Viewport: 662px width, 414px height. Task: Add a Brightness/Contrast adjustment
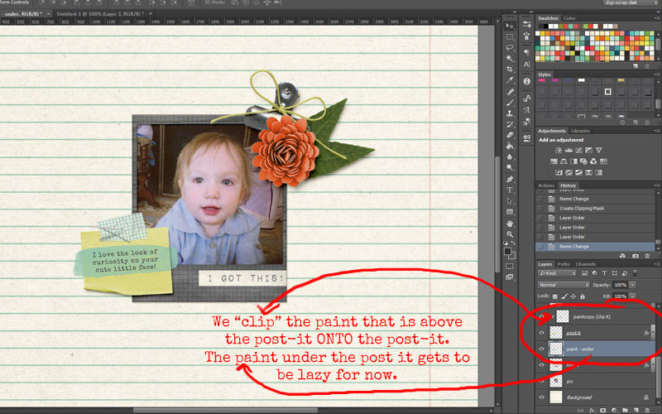559,150
